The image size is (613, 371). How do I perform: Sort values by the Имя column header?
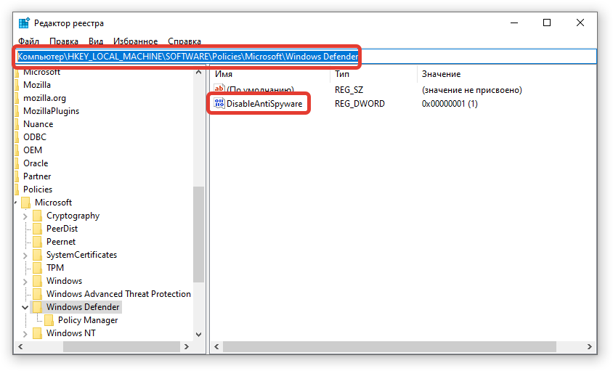[x=224, y=74]
